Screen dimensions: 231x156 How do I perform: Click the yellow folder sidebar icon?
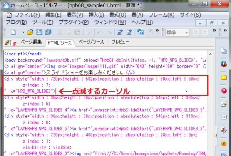224,77
